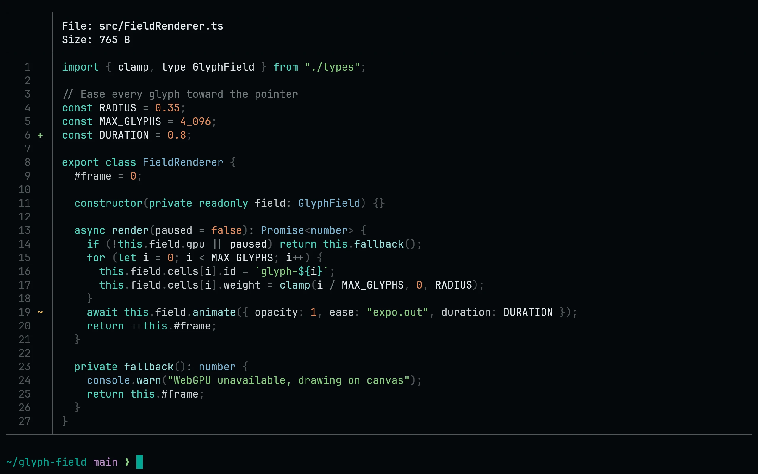Click the file size value 765 B
Screen dimensions: 758x474
click(115, 40)
